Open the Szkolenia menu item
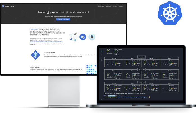The image size is (196, 114). tap(108, 6)
